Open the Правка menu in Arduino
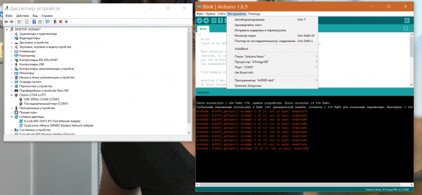Viewport: 422px width, 195px height. tap(210, 14)
